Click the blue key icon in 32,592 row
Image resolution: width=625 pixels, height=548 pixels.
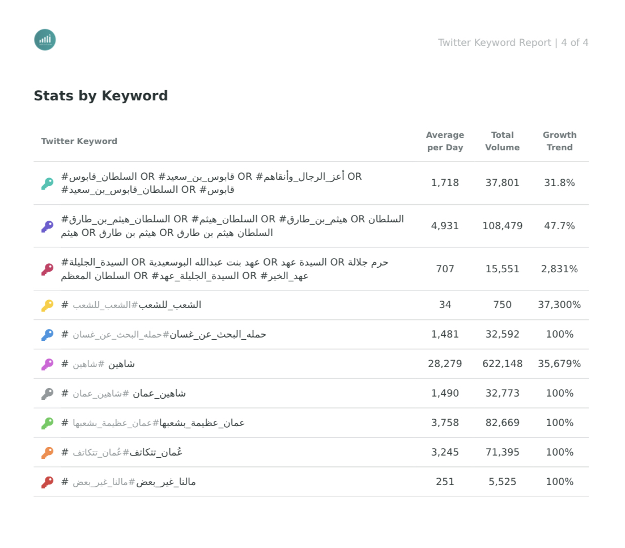(x=48, y=335)
